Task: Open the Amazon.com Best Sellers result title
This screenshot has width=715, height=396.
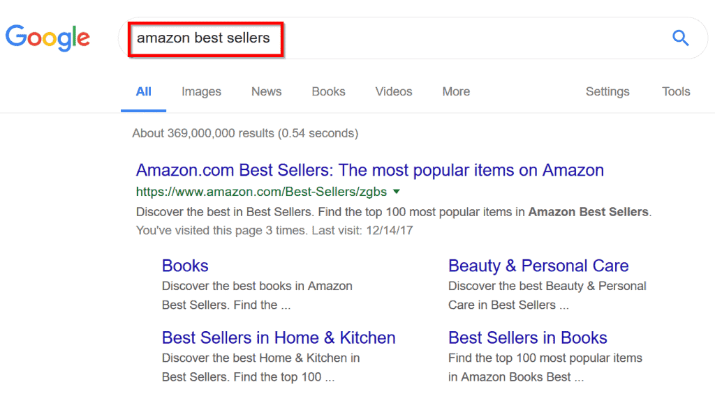Action: coord(370,170)
